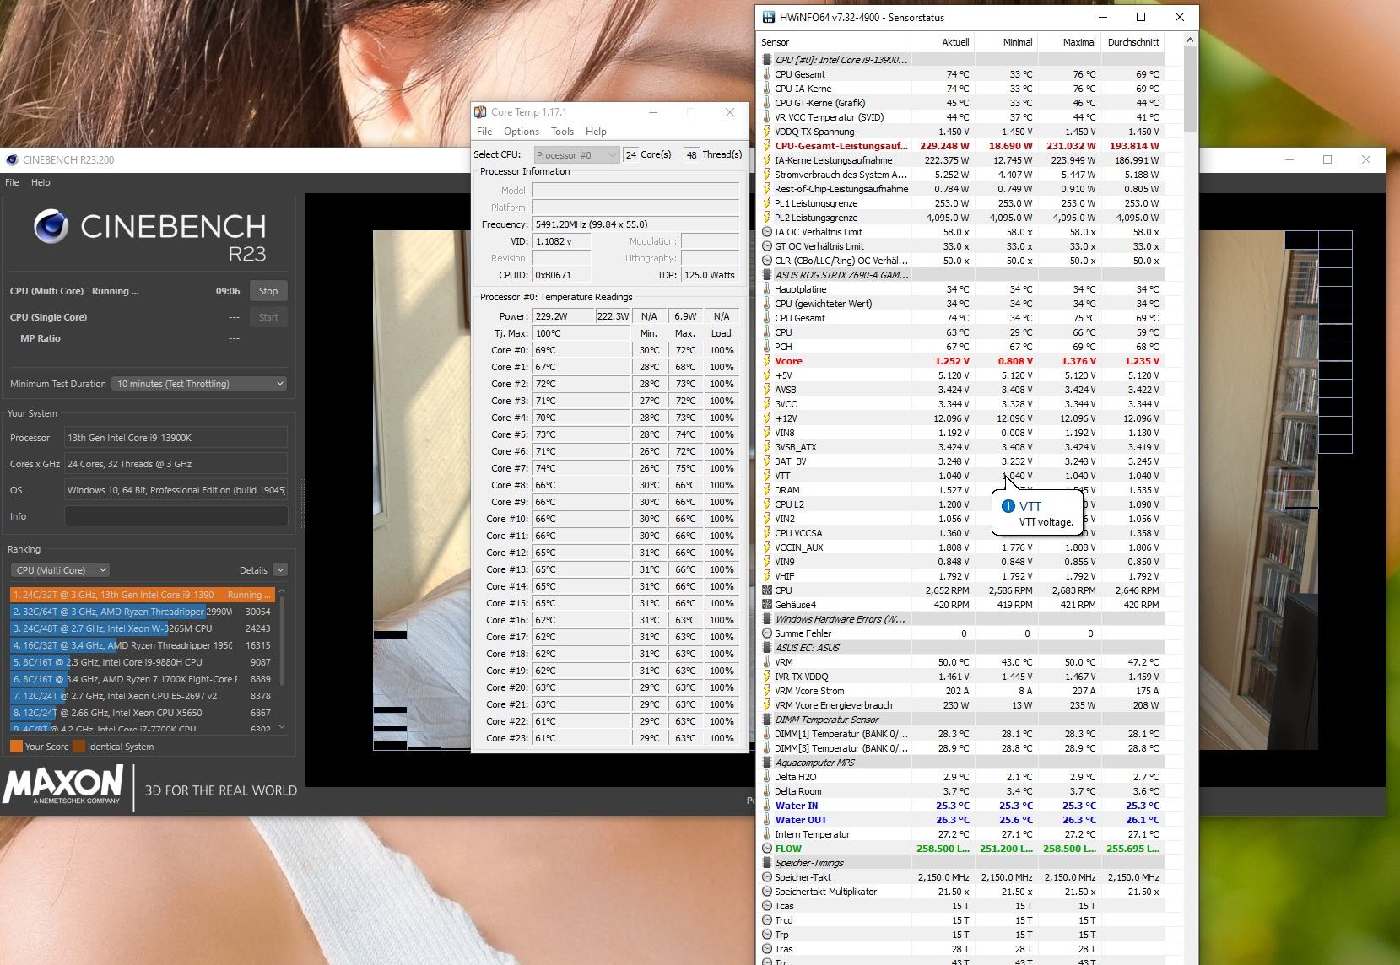Select ranking entry AMD Ryzen Threadripper 2990W
The height and width of the screenshot is (965, 1400).
pyautogui.click(x=143, y=612)
